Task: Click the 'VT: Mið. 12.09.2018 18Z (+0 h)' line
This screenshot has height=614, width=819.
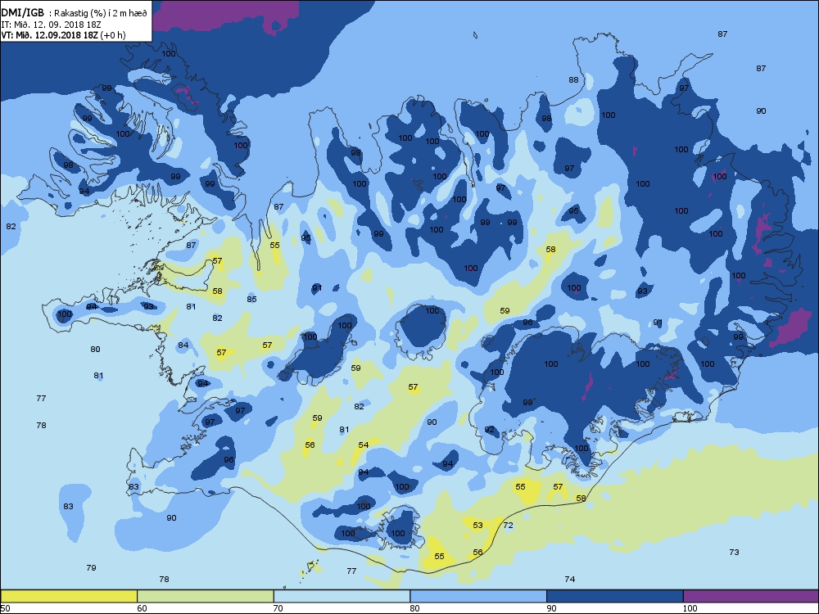Action: pos(63,35)
